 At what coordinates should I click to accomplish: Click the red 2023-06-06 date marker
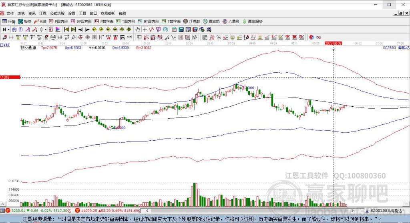(333, 43)
